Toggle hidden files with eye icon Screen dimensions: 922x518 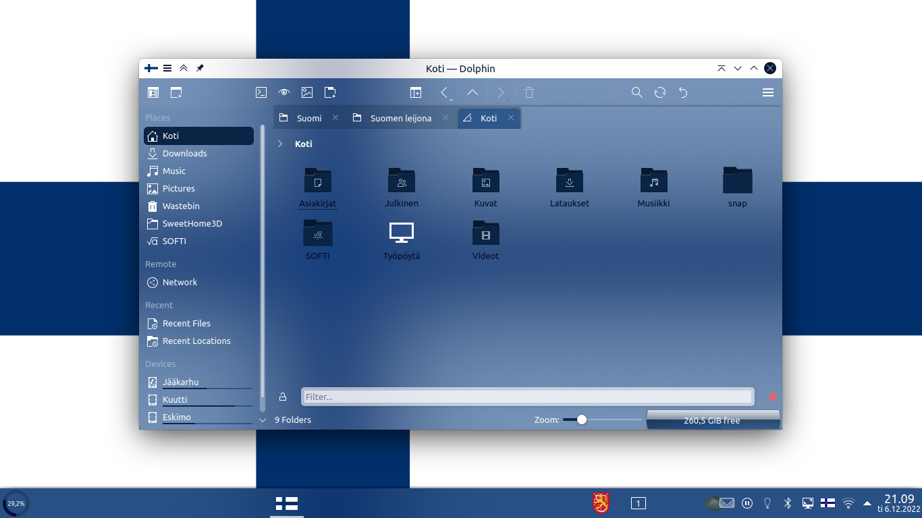284,92
